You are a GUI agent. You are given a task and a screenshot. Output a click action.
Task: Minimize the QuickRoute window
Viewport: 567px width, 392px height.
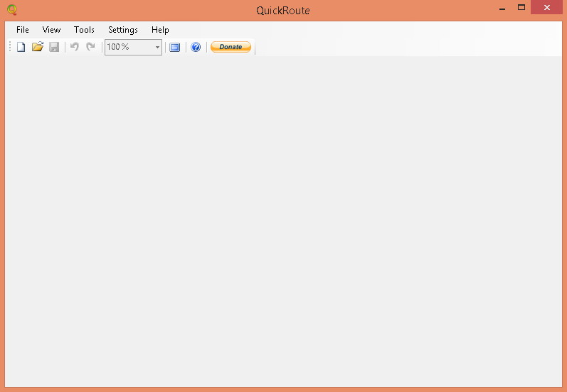pyautogui.click(x=502, y=8)
